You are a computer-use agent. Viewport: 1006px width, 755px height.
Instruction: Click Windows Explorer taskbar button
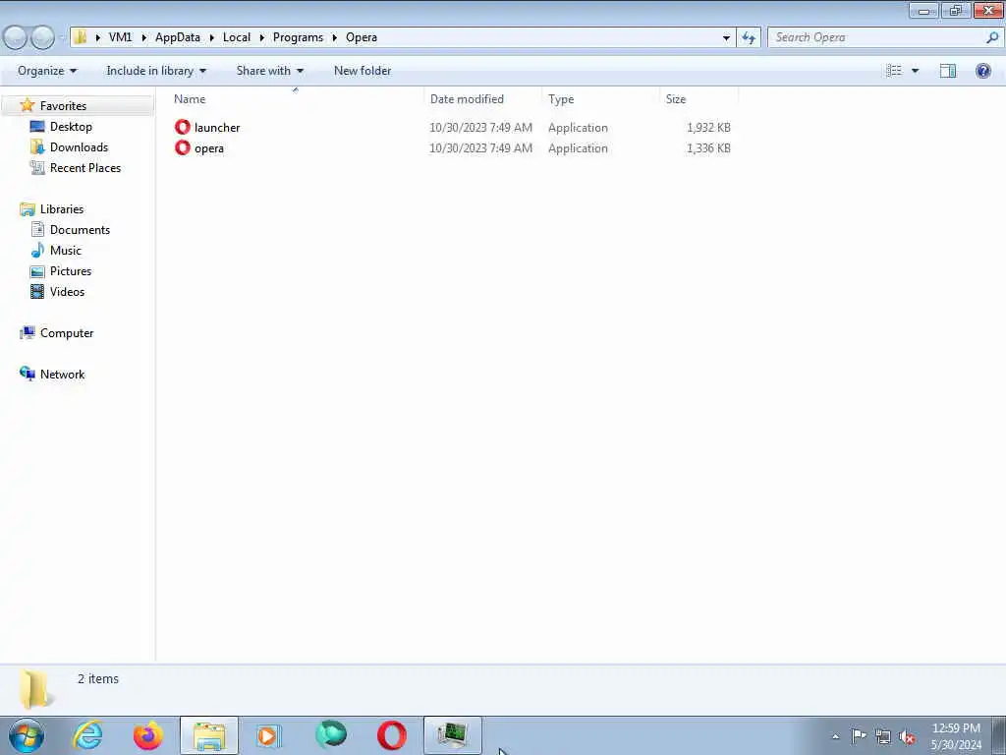tap(209, 735)
